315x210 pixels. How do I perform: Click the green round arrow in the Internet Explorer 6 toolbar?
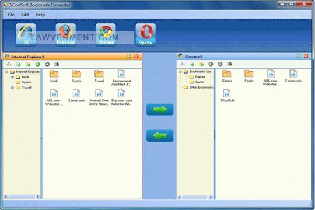tap(37, 64)
